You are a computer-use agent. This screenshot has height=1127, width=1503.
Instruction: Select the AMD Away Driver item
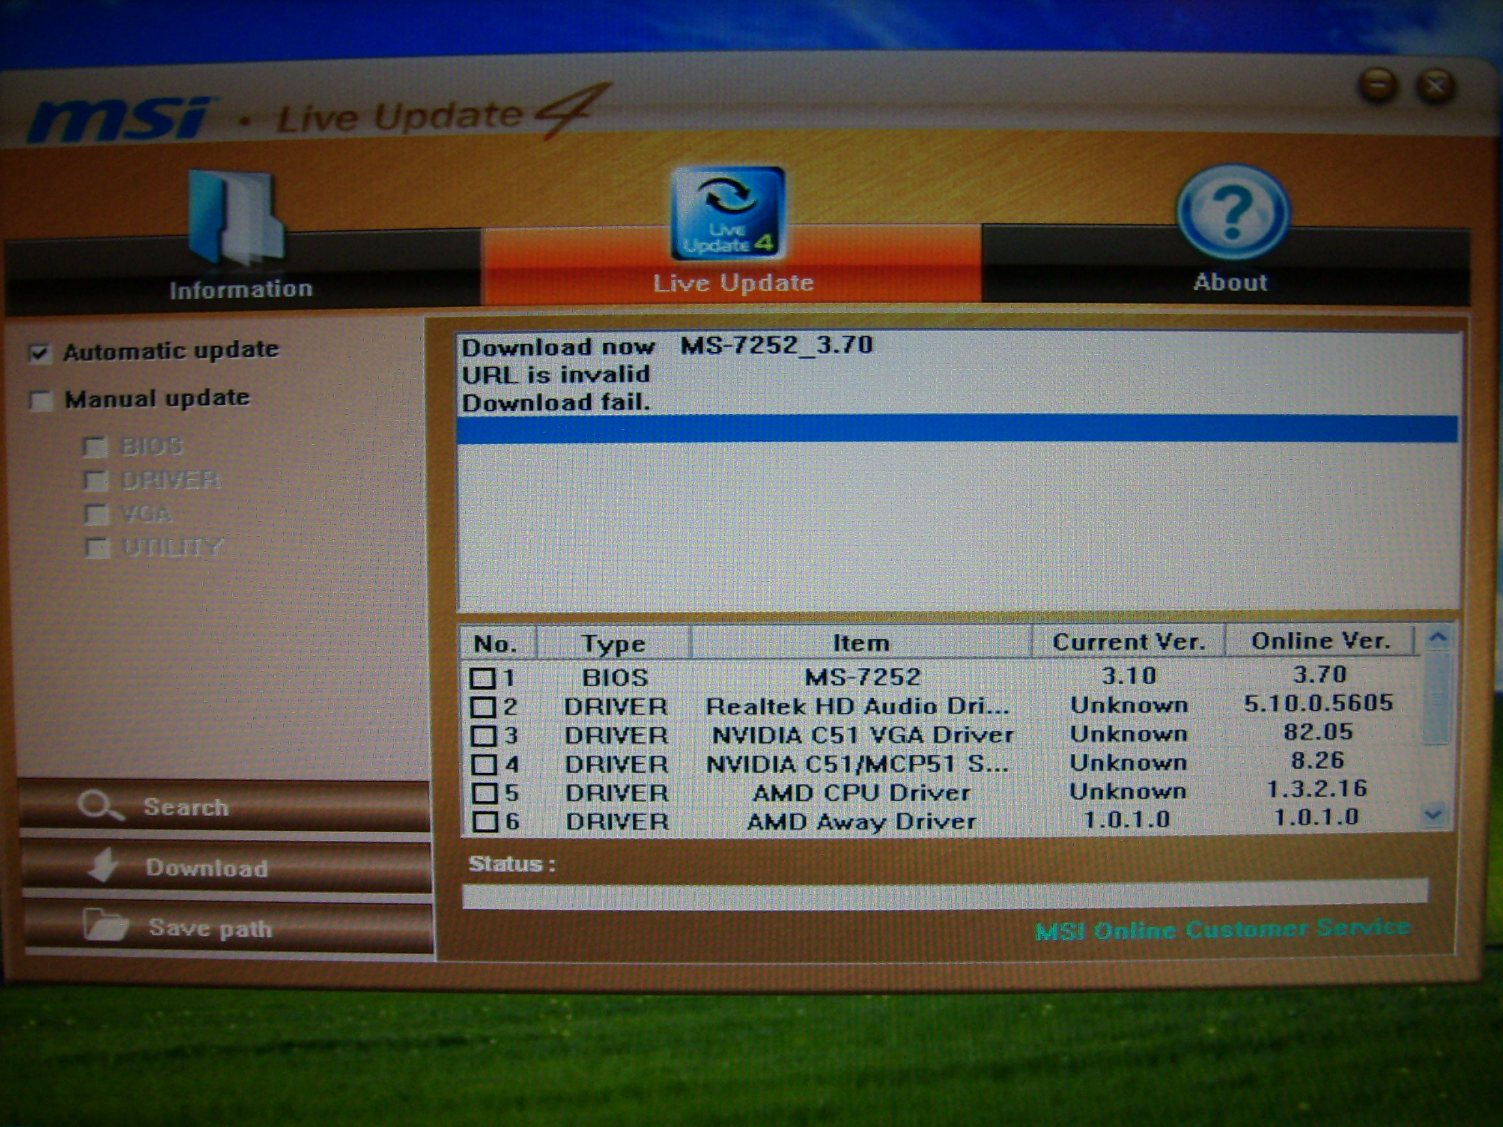[x=862, y=821]
